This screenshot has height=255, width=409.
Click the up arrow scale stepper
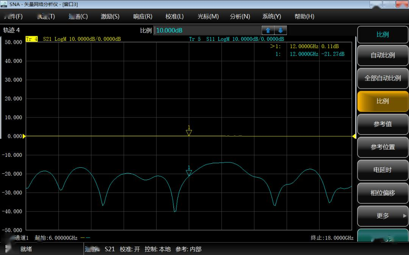[x=268, y=31]
